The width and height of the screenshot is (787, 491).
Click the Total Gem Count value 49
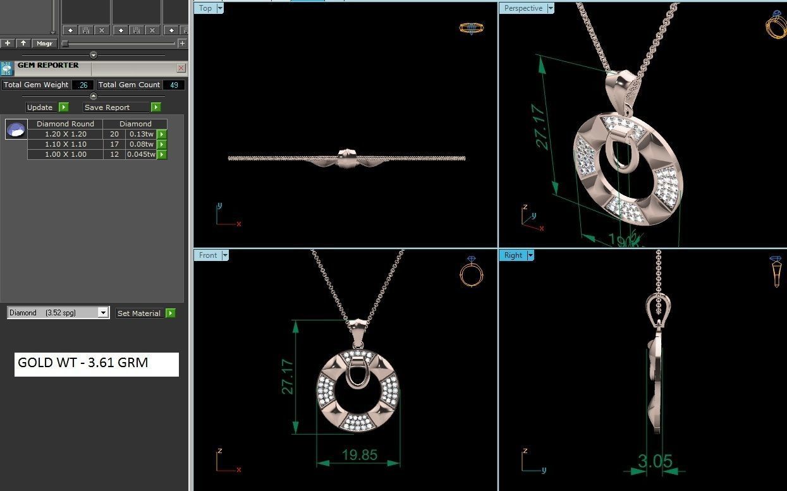(173, 85)
